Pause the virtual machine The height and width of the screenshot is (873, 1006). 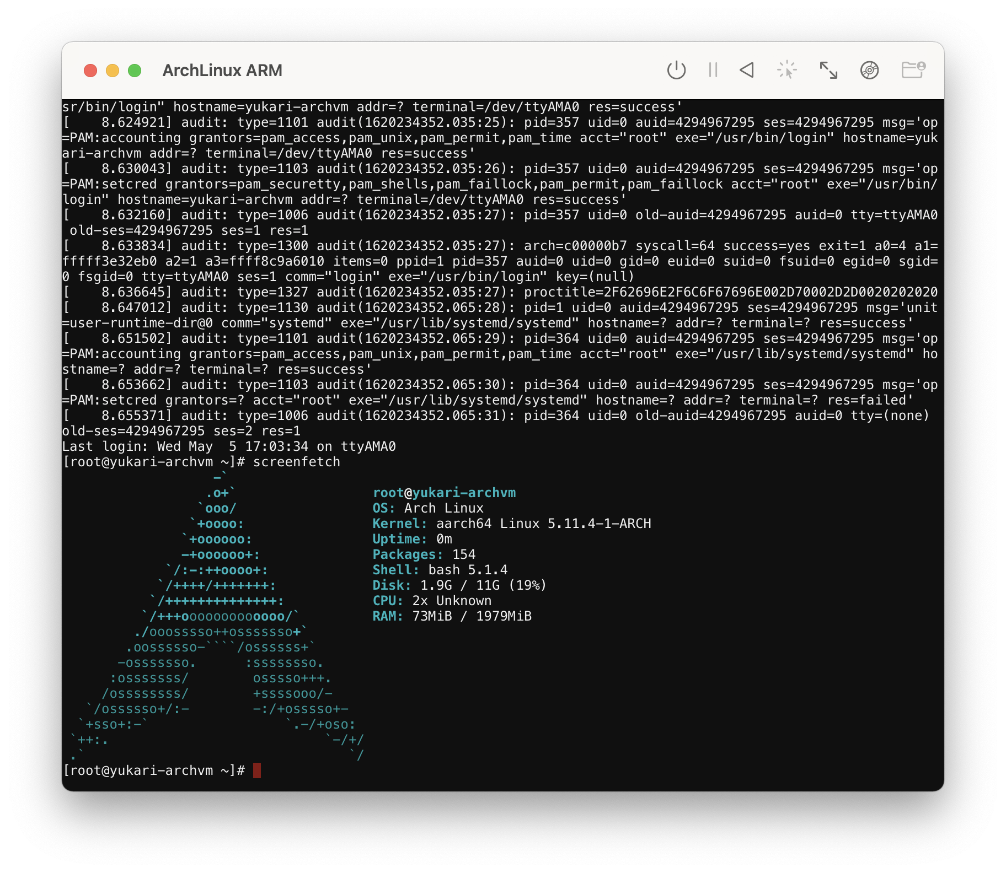coord(713,70)
